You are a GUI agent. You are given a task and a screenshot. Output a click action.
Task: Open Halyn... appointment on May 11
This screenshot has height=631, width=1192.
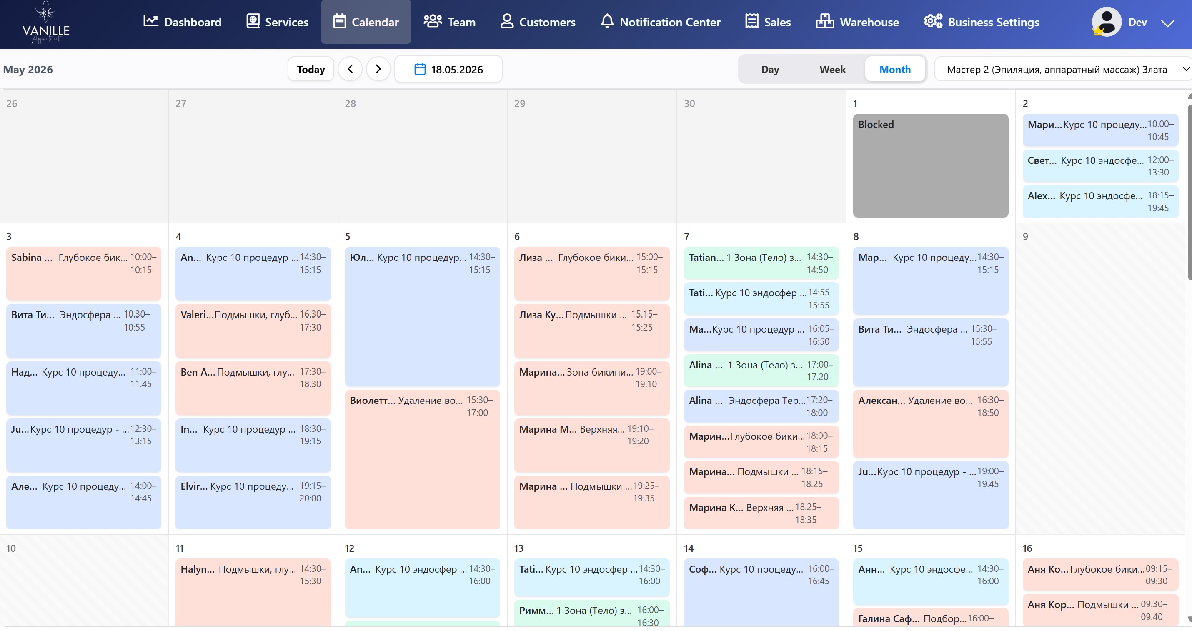click(x=253, y=592)
